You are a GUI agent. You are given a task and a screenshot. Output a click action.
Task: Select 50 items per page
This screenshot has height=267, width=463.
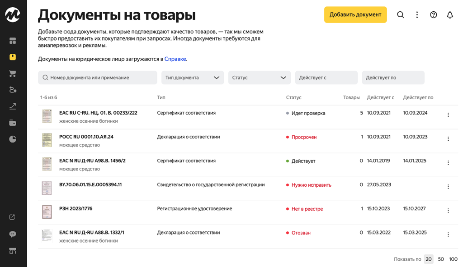[x=441, y=259]
